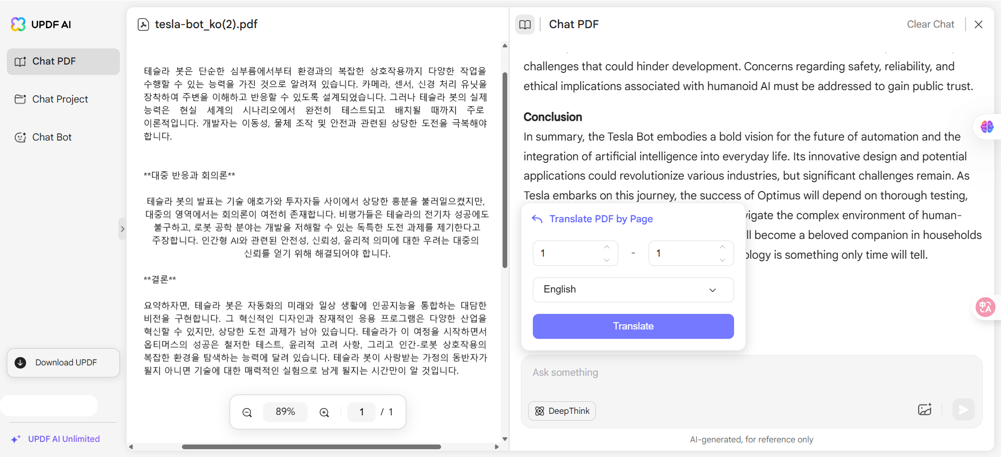
Task: Toggle the DeepThink mode button
Action: (562, 411)
